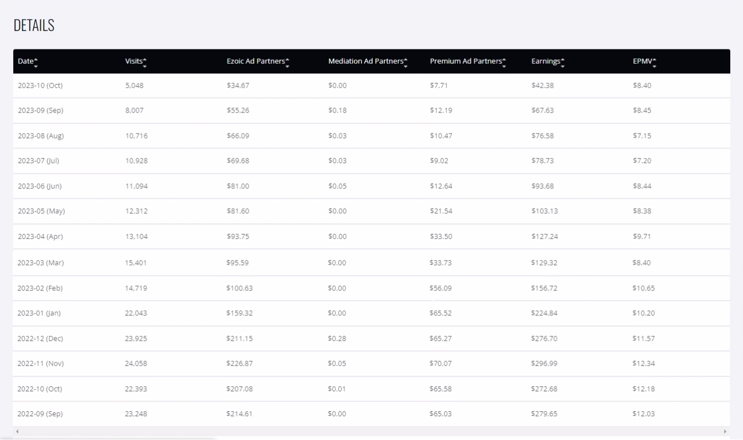Select the 2023-06 (Jun) date cell

(x=40, y=186)
